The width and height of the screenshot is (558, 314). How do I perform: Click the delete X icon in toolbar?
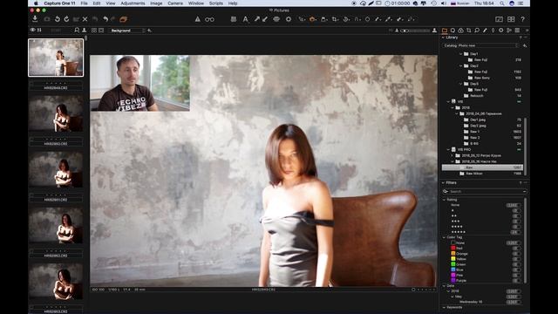[85, 19]
